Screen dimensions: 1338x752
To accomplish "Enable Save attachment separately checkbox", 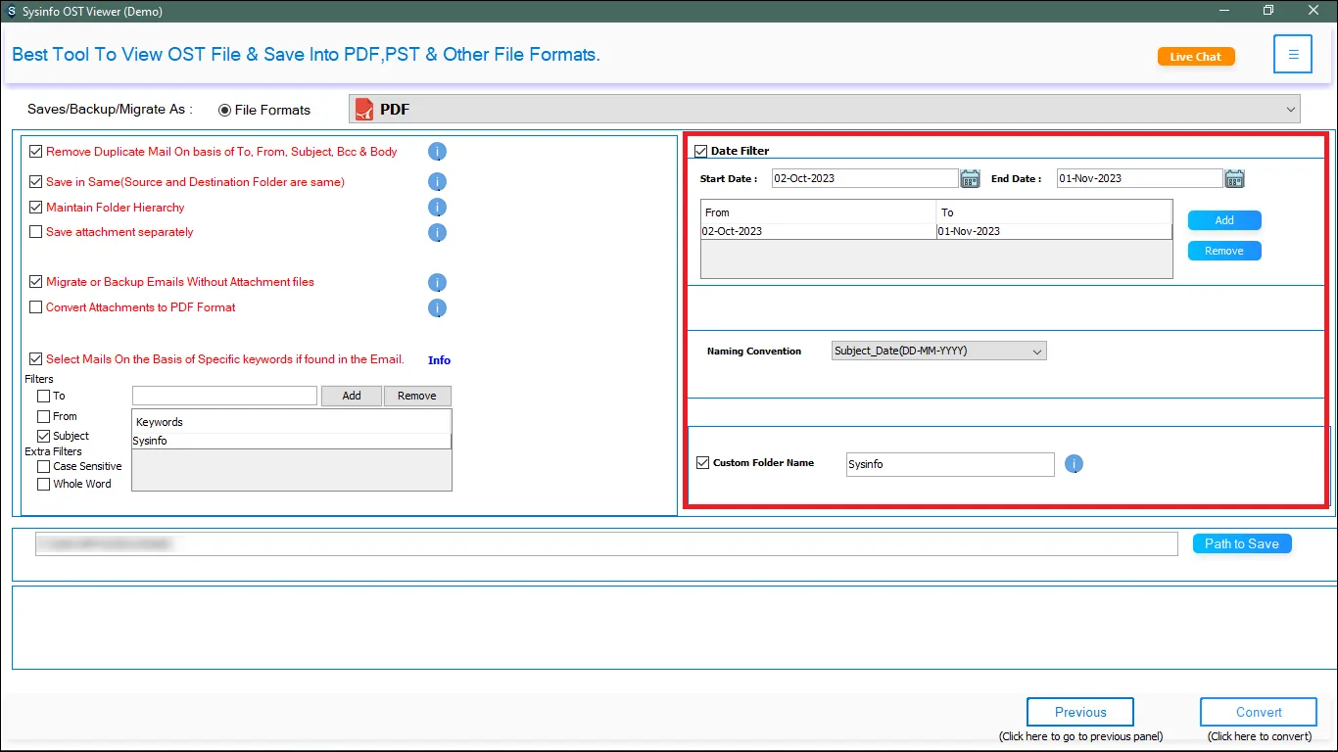I will (36, 233).
